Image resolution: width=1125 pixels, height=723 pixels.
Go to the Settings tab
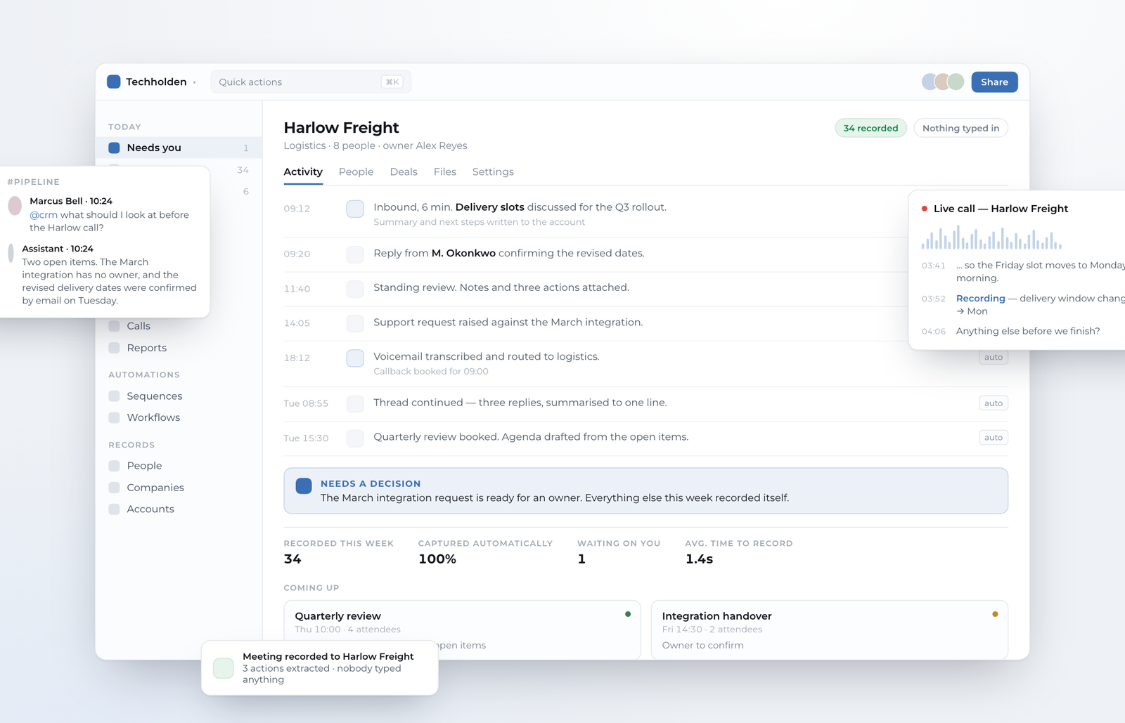pos(493,172)
